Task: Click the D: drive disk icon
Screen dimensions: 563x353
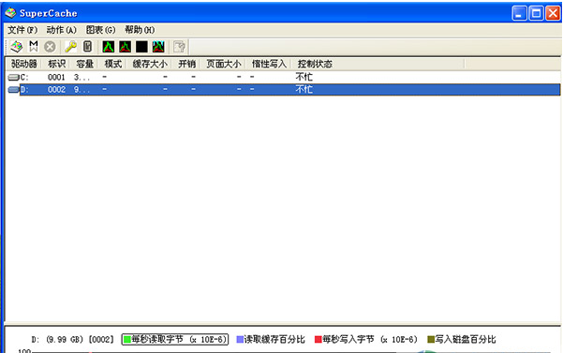Action: point(13,89)
